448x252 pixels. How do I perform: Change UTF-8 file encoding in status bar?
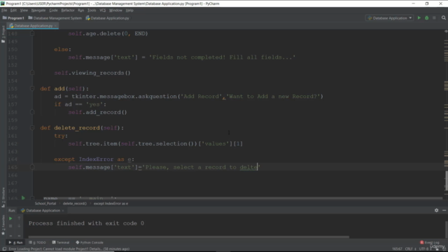point(424,249)
